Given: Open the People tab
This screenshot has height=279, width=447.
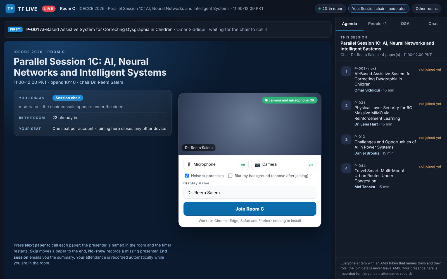Looking at the screenshot, I should (377, 24).
